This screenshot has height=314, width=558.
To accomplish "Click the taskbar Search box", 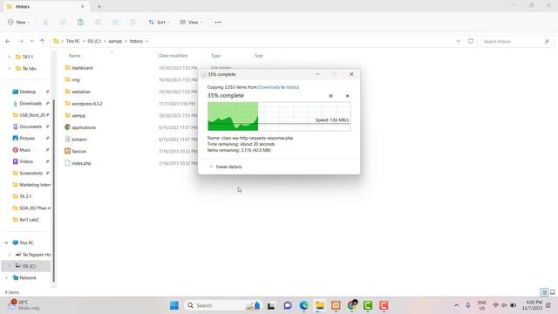I will coord(223,305).
